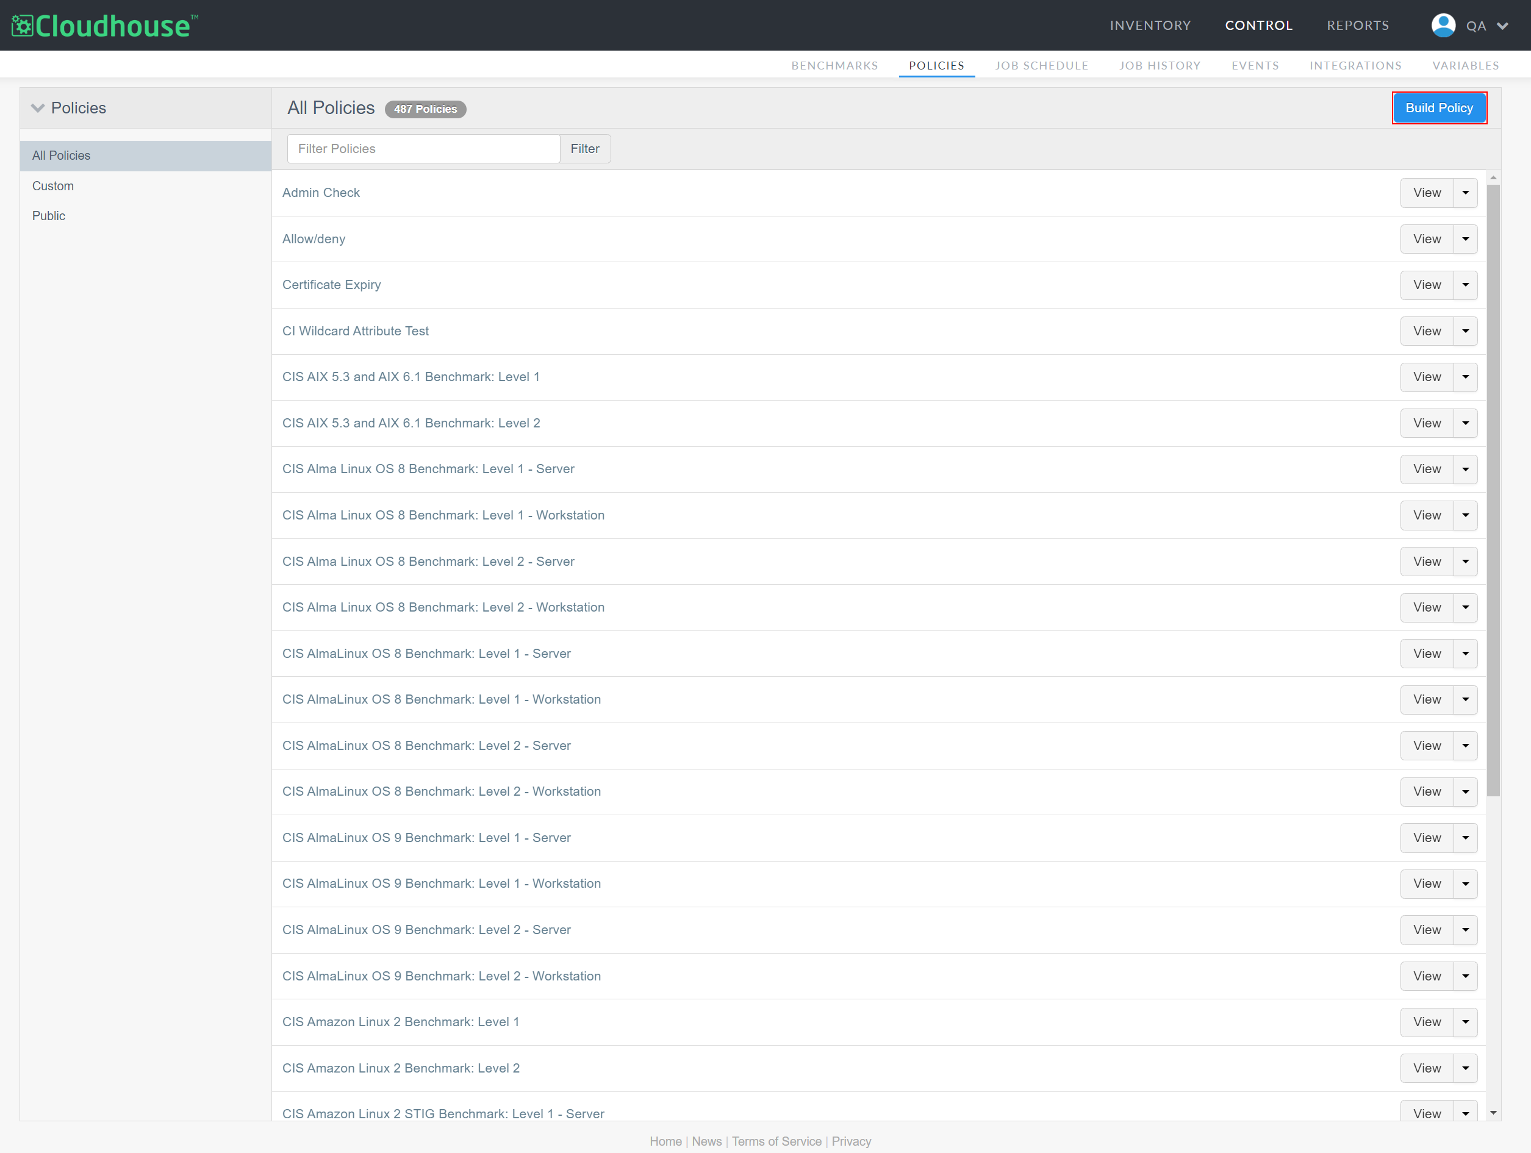Screen dimensions: 1531x1153
Task: Expand dropdown for Alma Linux OS 8 Level 2 Workstation
Action: (x=1465, y=608)
